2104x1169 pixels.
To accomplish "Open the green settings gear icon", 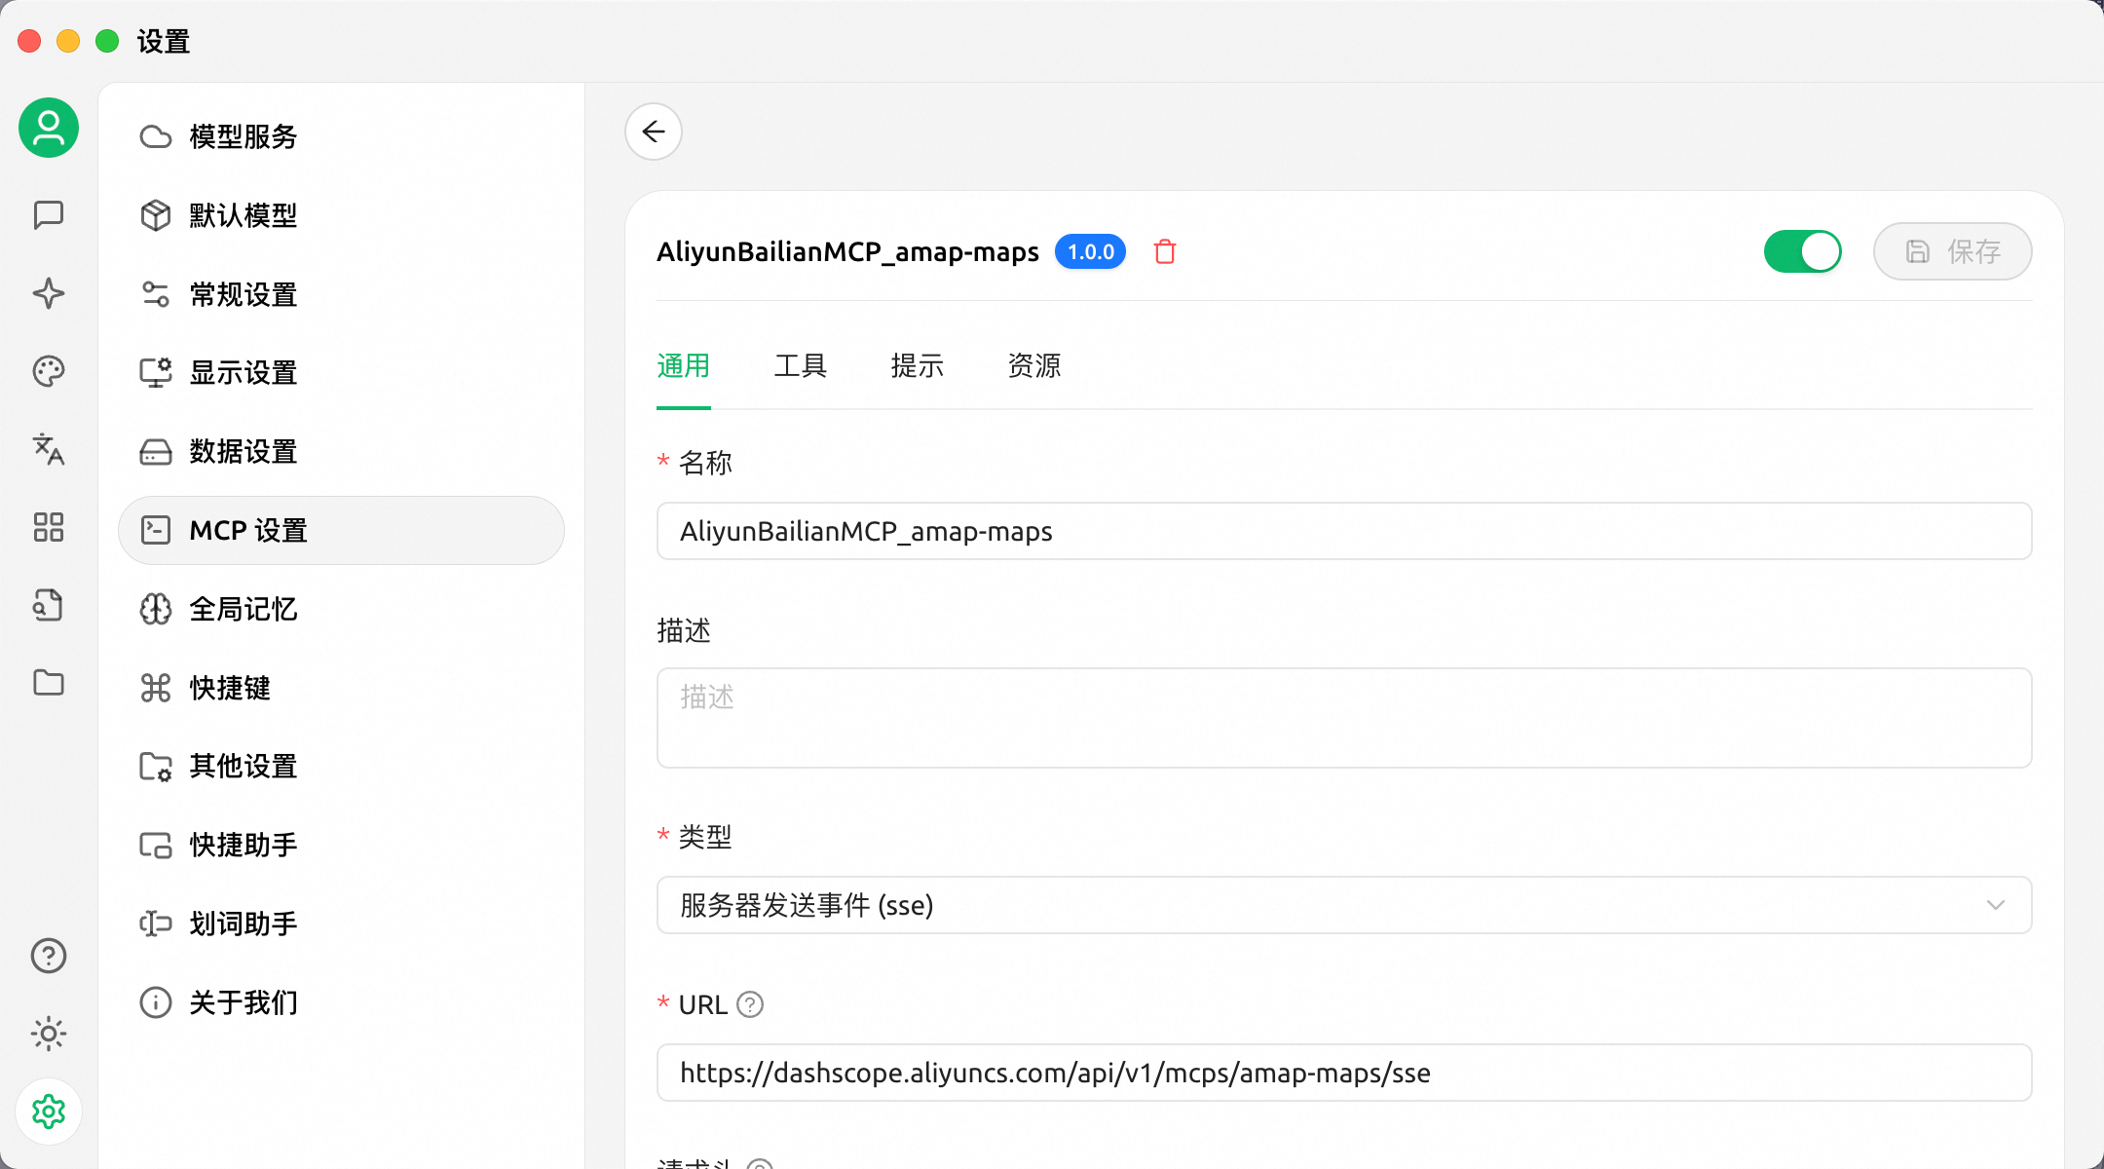I will point(49,1112).
